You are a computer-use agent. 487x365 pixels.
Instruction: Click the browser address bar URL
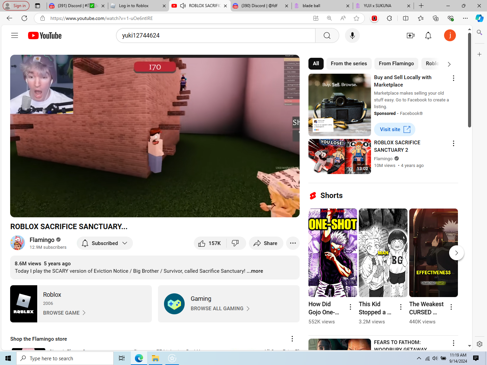[x=101, y=18]
